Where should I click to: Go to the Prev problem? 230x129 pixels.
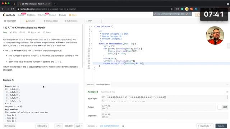tap(58, 126)
